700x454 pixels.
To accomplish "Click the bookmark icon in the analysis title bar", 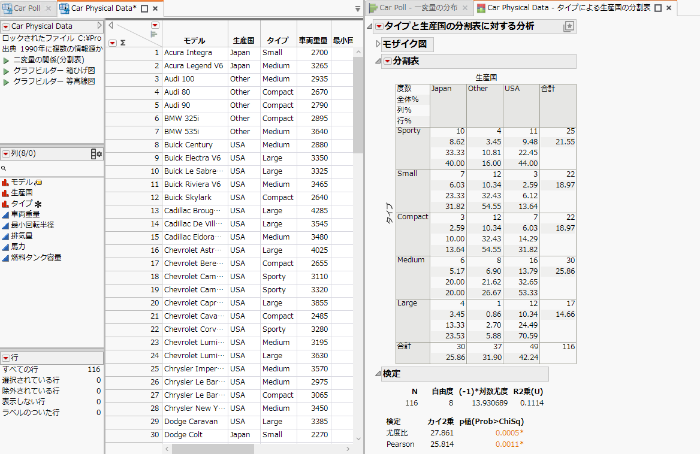I will click(568, 26).
